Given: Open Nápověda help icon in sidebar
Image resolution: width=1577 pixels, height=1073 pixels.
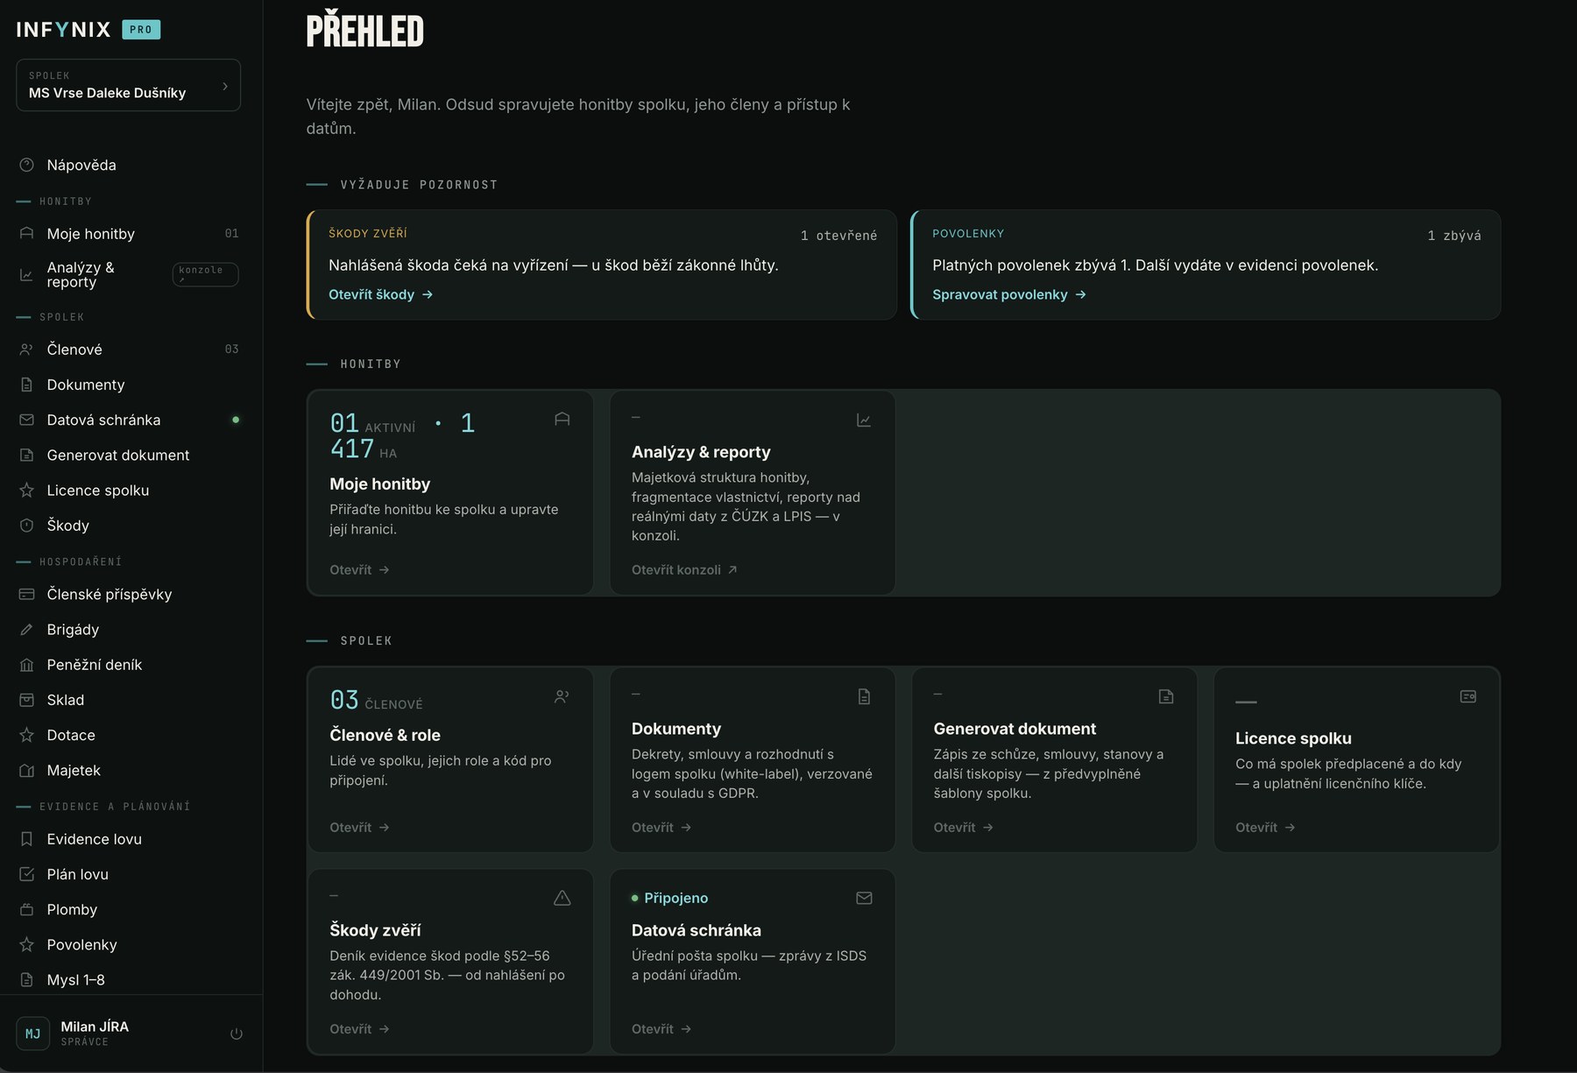Looking at the screenshot, I should point(27,165).
